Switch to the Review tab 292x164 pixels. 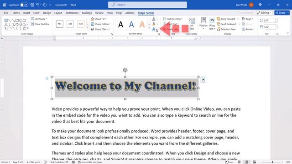99,13
